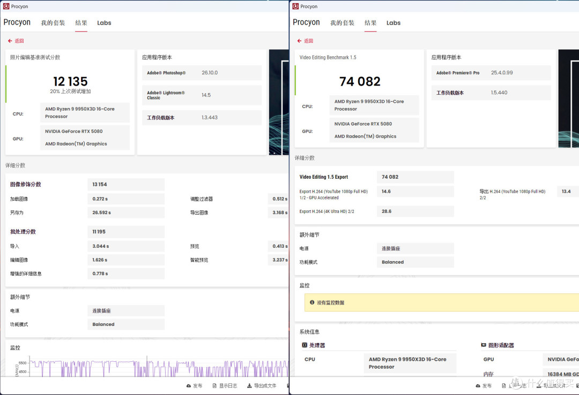Click the large 74 082 overall video score
This screenshot has height=395, width=579.
(360, 81)
